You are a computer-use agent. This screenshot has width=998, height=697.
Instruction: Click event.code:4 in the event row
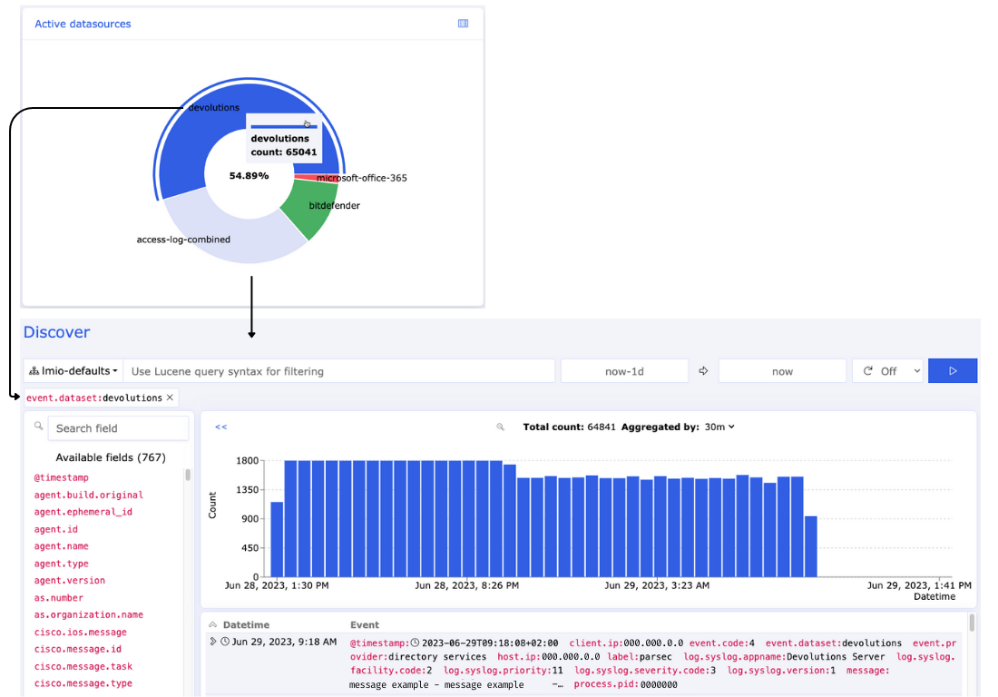tap(722, 643)
